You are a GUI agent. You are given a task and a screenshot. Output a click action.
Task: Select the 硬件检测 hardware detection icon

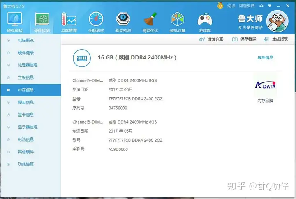pyautogui.click(x=42, y=19)
